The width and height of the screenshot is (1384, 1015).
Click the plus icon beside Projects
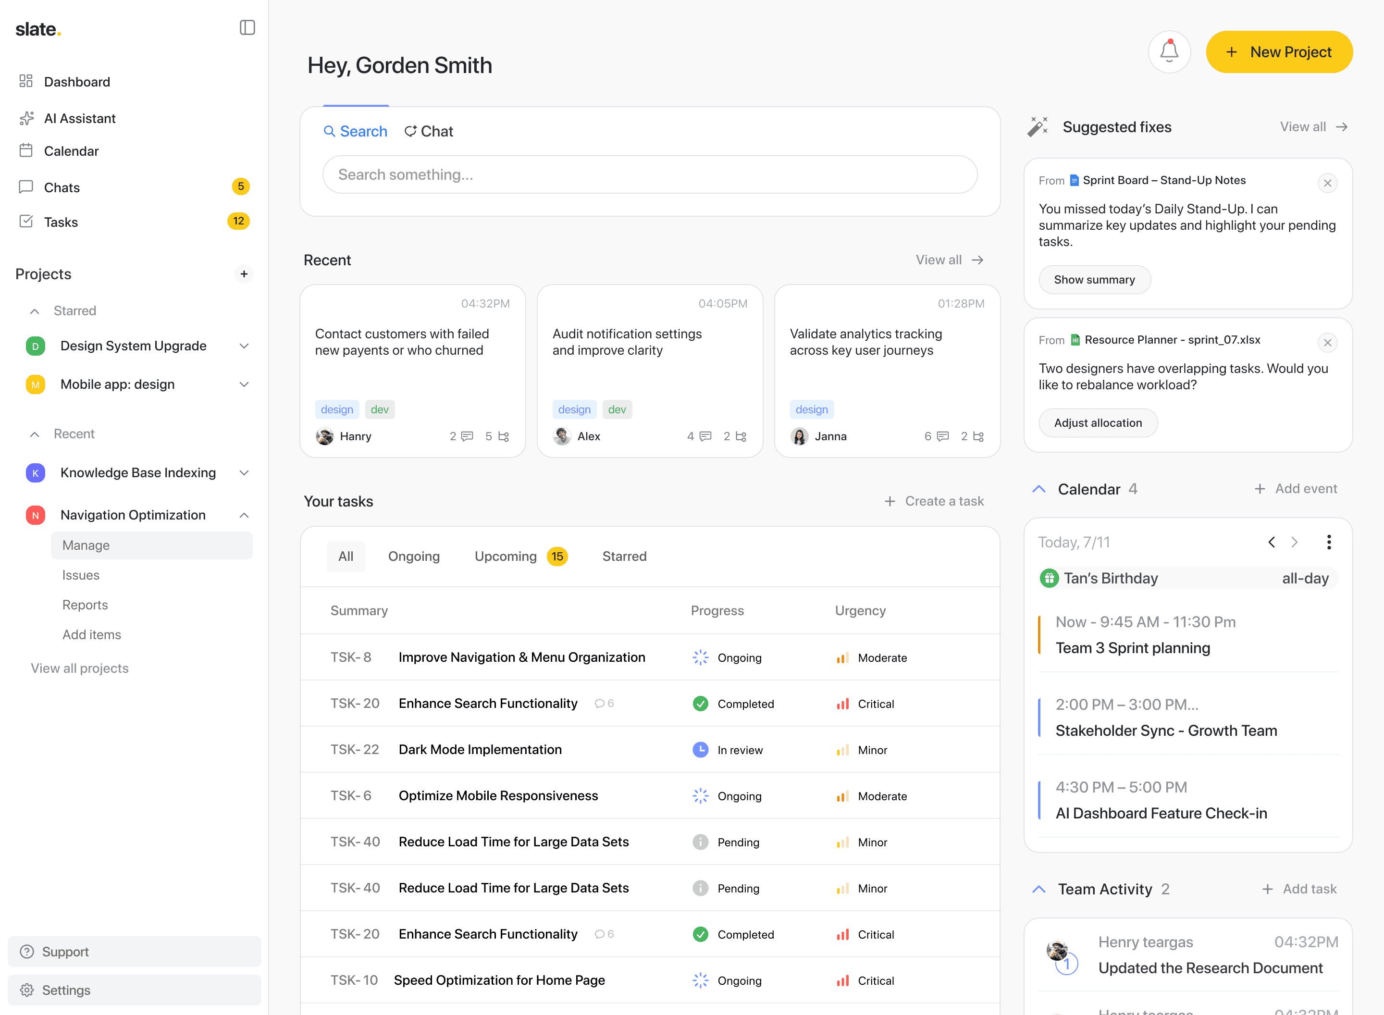(244, 274)
